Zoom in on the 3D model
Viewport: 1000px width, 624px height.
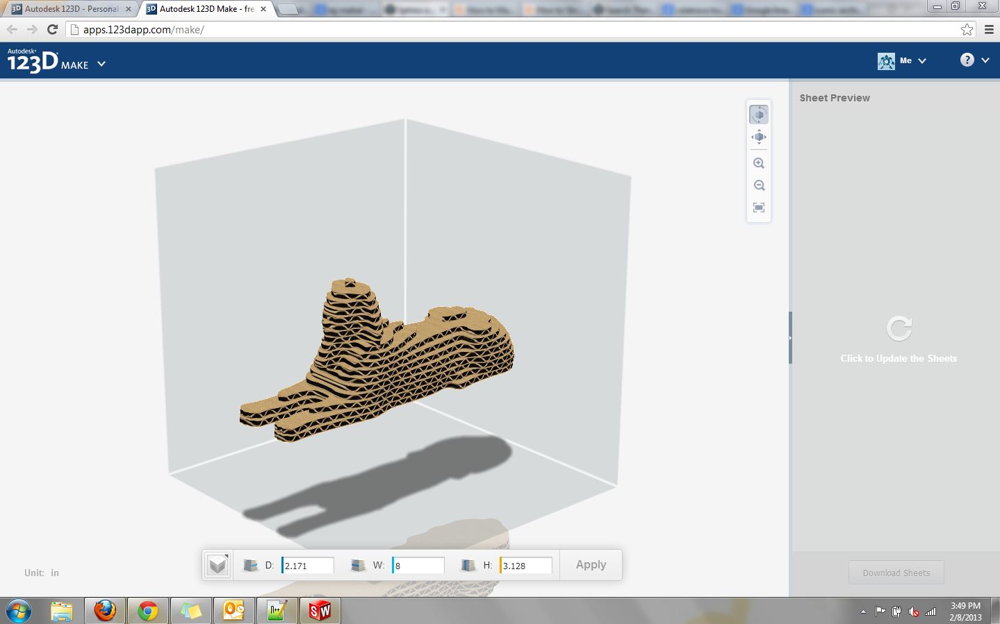759,163
